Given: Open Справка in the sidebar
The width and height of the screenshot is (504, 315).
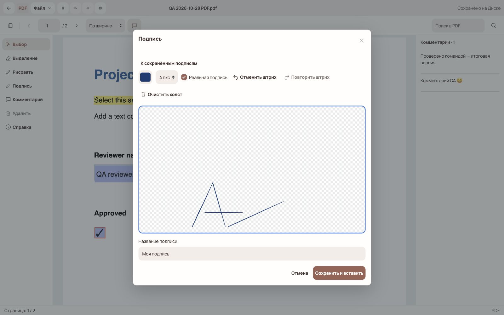Looking at the screenshot, I should tap(26, 127).
